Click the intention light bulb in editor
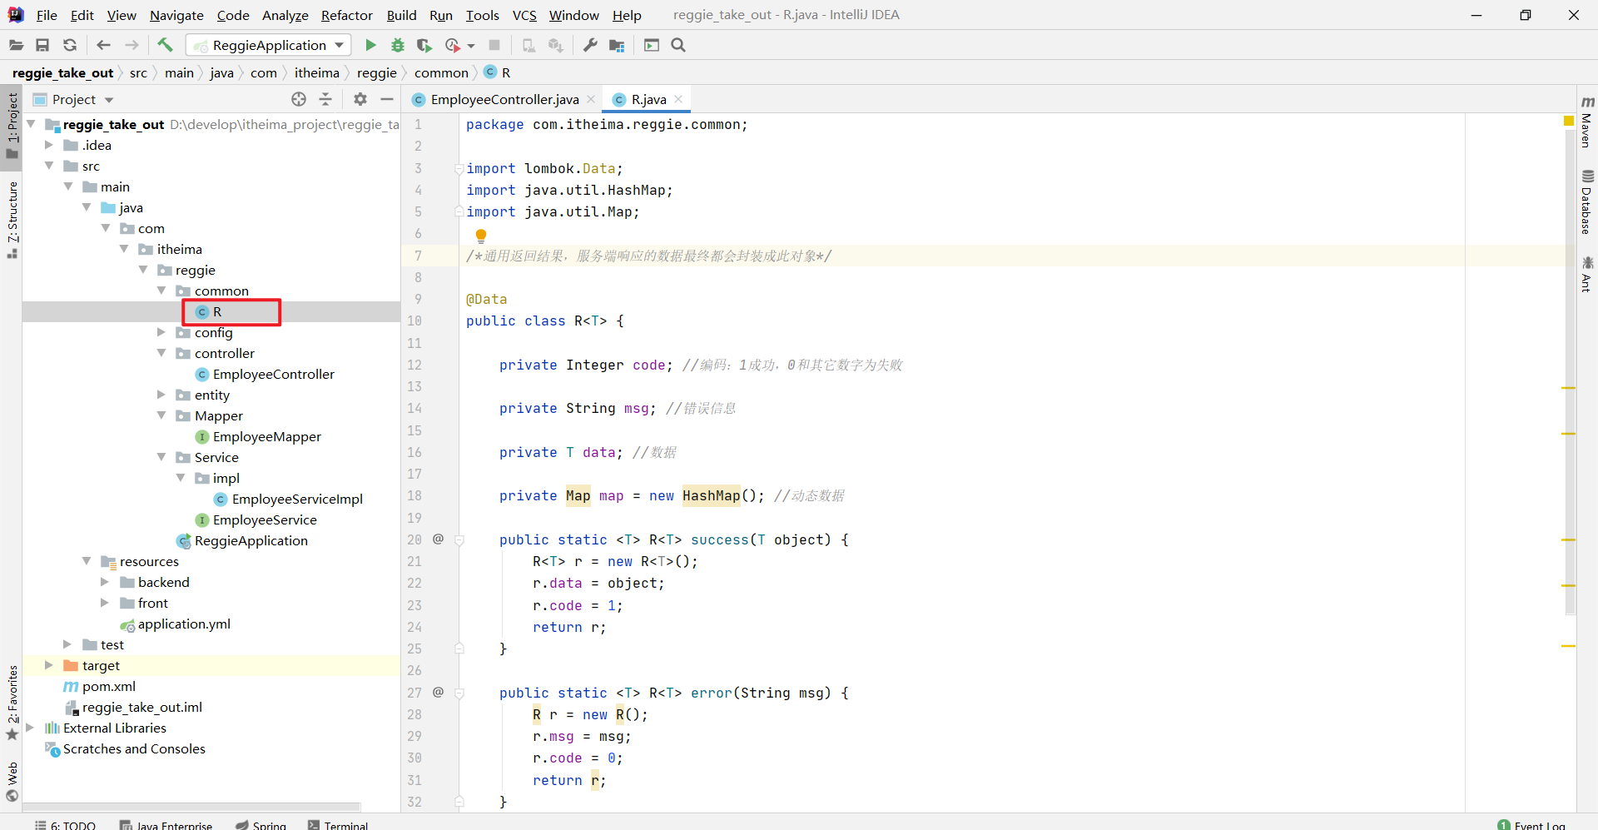This screenshot has height=830, width=1598. tap(481, 236)
